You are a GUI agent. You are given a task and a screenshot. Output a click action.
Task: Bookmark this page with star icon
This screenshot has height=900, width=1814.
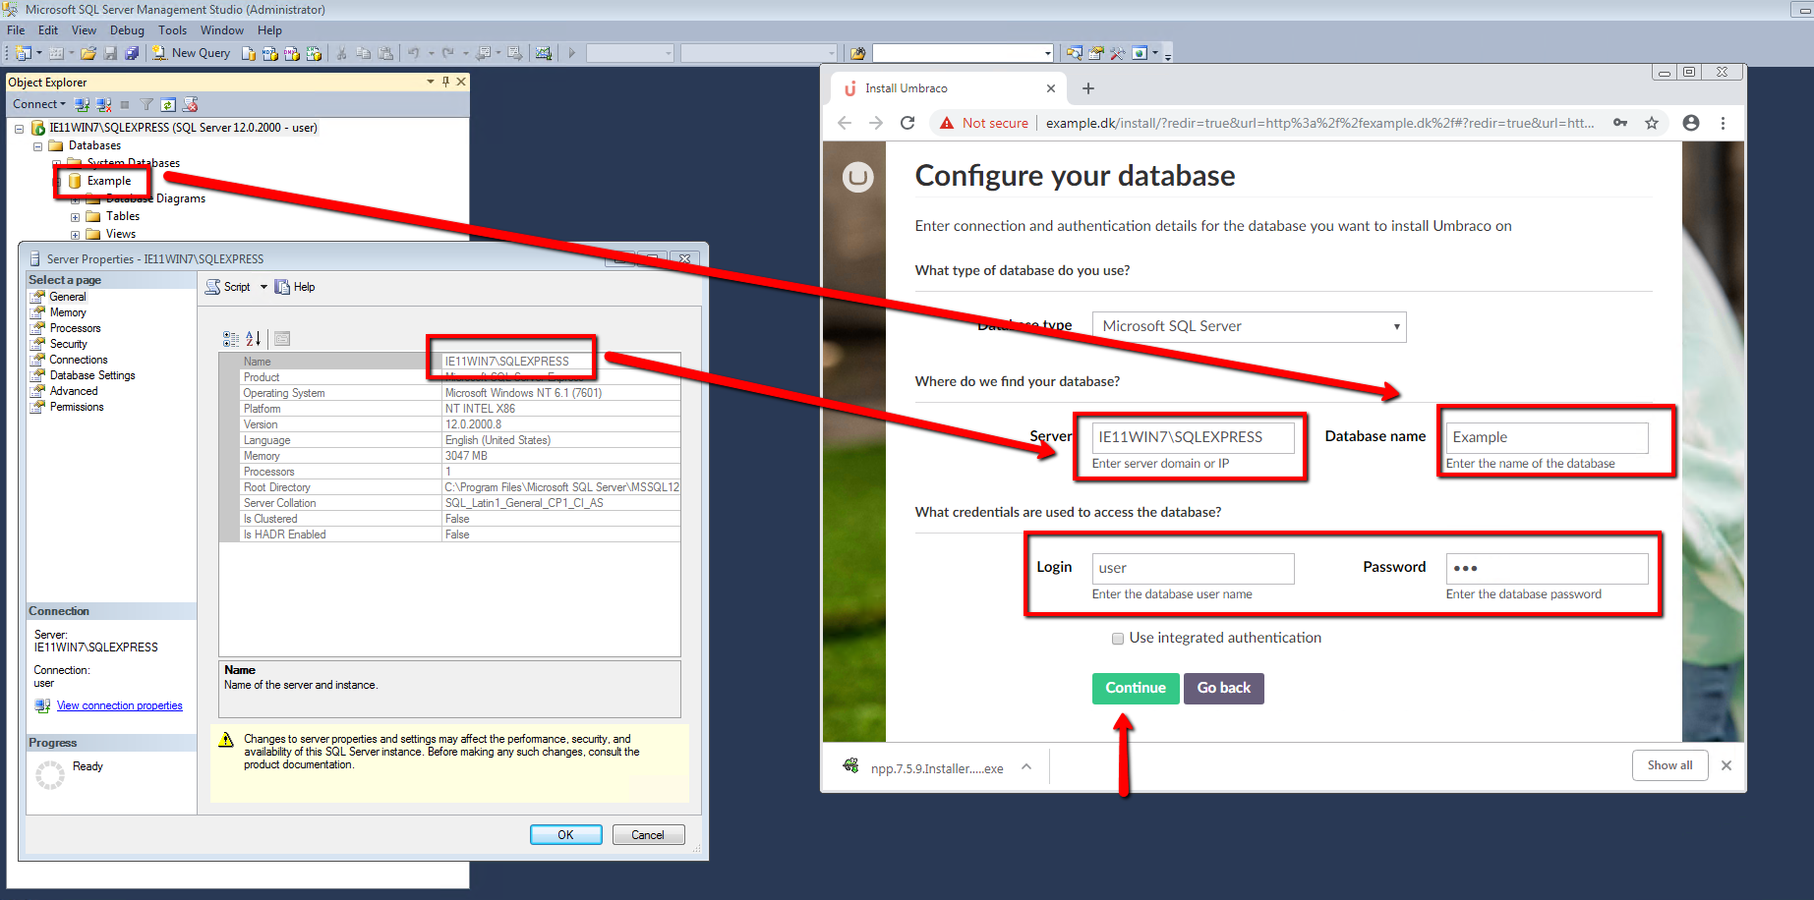click(1652, 123)
